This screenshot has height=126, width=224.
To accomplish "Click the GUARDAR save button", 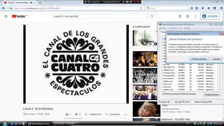I will [x=112, y=114].
